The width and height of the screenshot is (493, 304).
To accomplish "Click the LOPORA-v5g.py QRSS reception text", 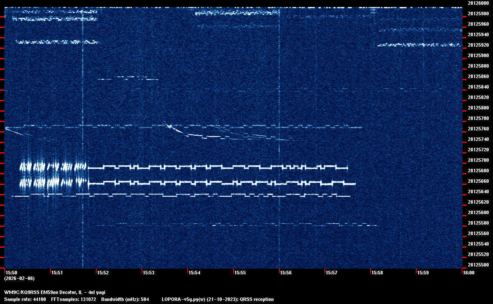I will click(x=217, y=299).
